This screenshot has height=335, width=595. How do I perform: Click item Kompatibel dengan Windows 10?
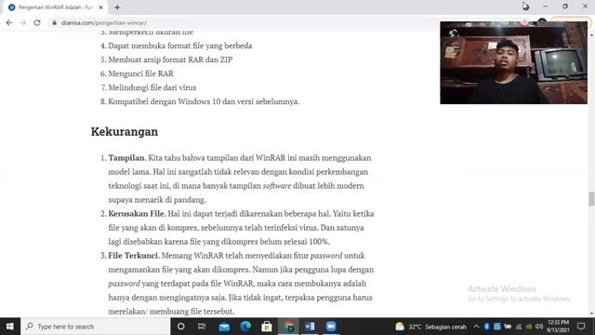204,101
